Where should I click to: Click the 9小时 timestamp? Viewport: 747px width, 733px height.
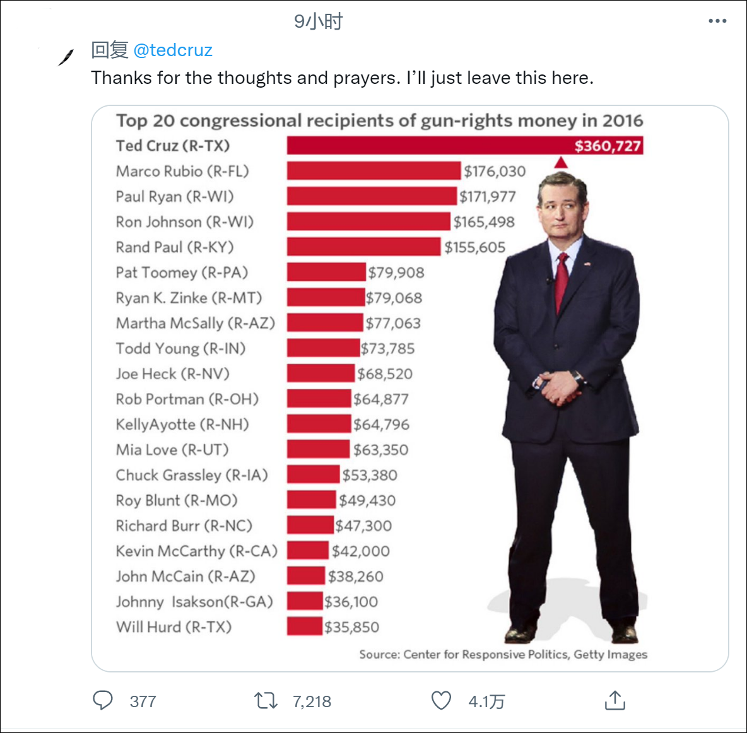318,21
